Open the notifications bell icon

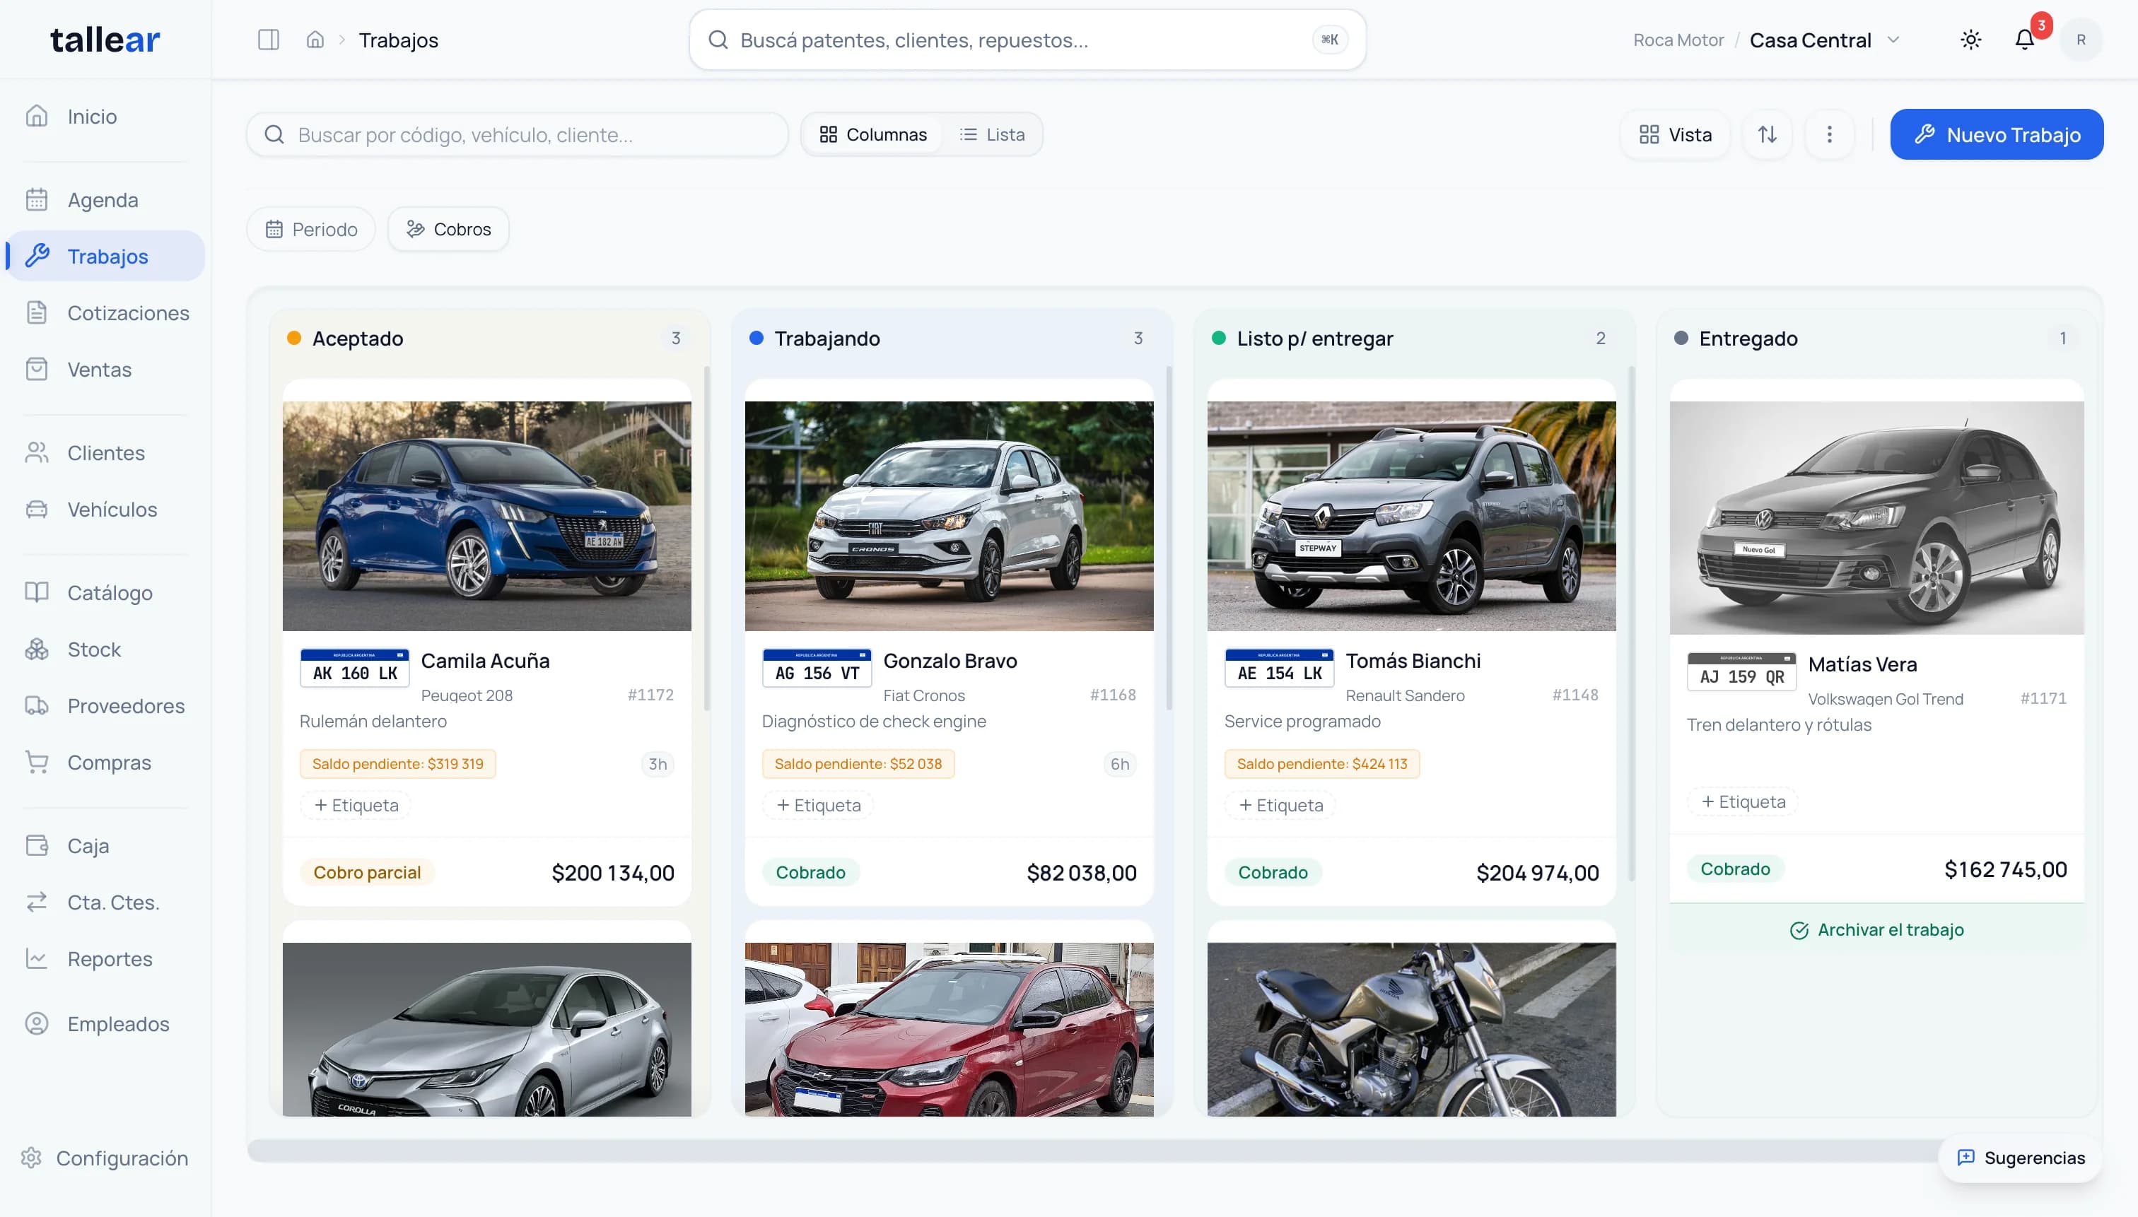coord(2024,40)
